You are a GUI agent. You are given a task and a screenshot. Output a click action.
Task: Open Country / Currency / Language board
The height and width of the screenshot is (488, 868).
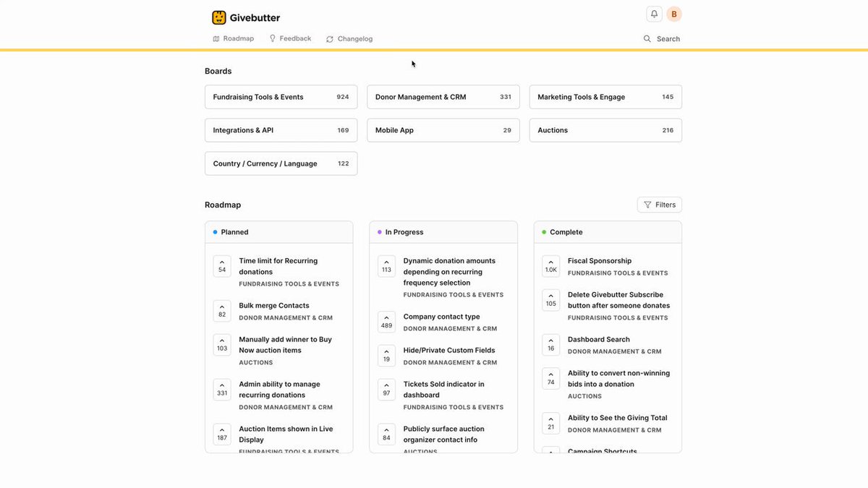tap(281, 163)
